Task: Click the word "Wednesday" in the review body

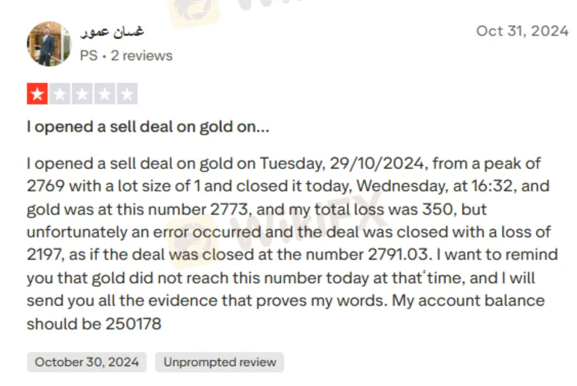Action: (x=398, y=185)
